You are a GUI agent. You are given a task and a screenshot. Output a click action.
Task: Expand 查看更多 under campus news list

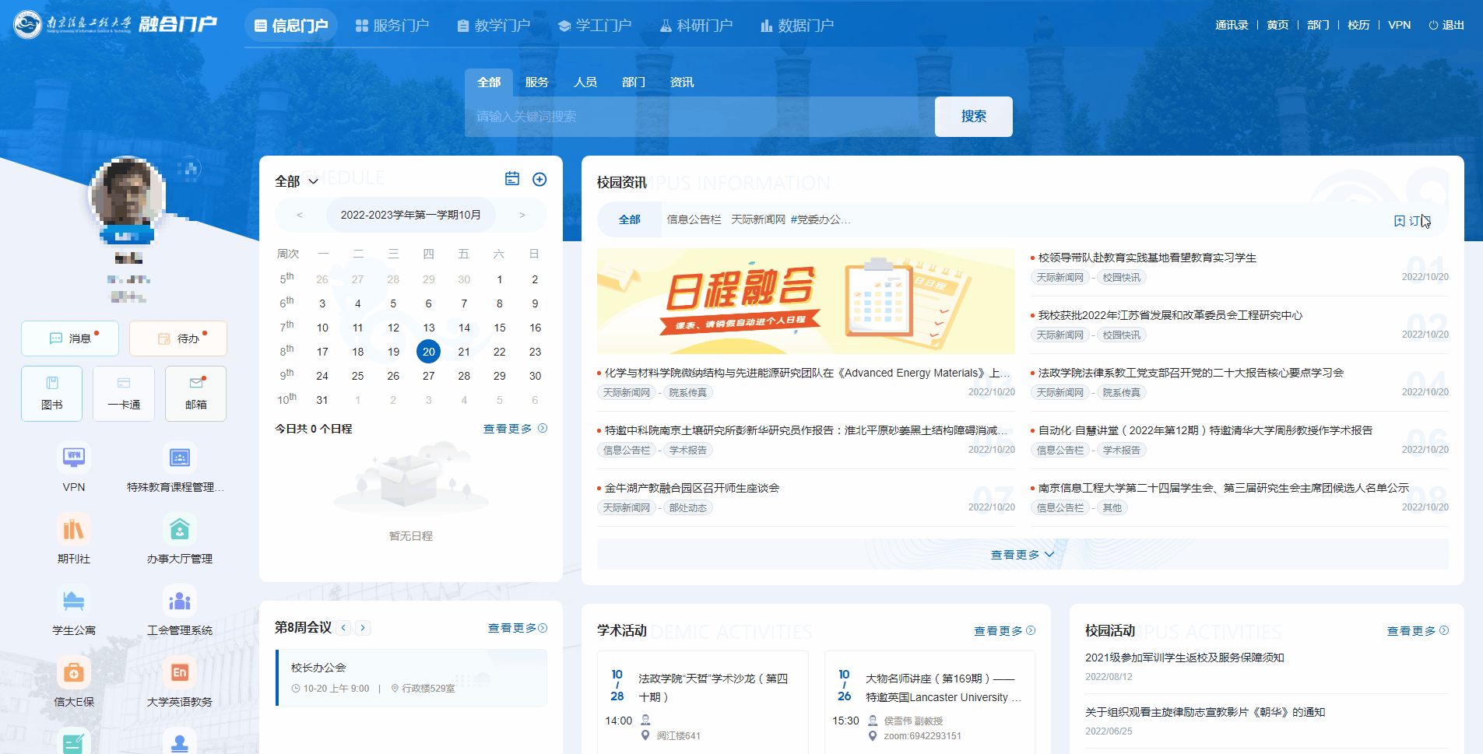pos(1022,555)
